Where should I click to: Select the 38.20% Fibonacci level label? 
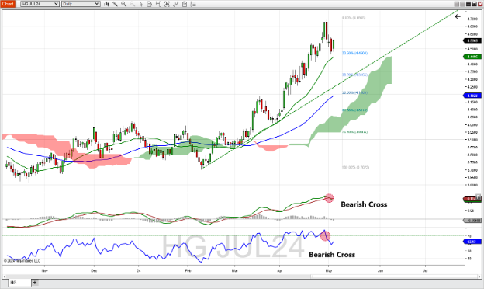click(x=354, y=75)
